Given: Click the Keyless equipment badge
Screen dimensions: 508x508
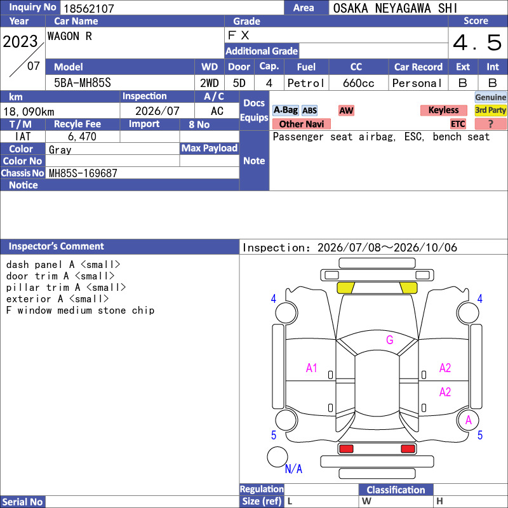Looking at the screenshot, I should 443,110.
